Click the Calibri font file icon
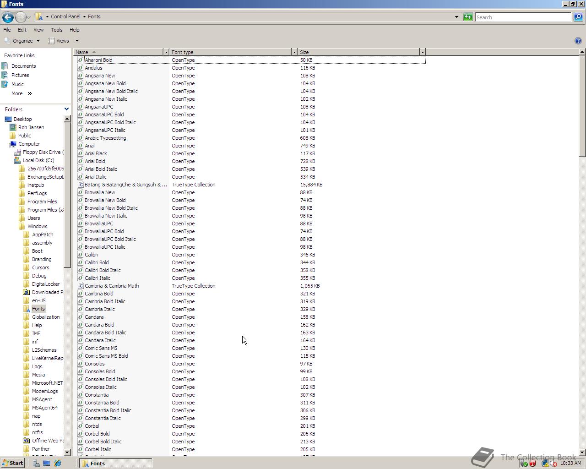Screen dimensions: 586x469 tap(81, 255)
